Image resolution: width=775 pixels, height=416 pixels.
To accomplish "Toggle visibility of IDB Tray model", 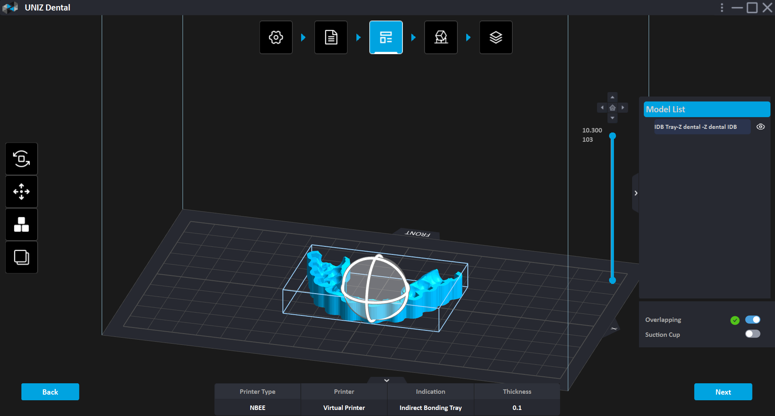I will [760, 127].
